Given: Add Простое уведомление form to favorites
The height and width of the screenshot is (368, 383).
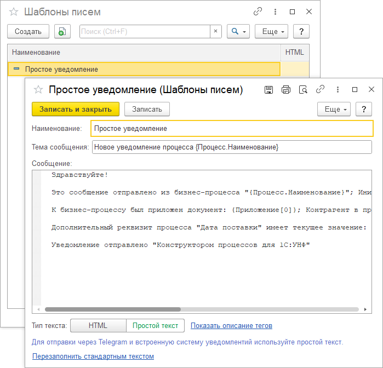Looking at the screenshot, I should (x=38, y=90).
